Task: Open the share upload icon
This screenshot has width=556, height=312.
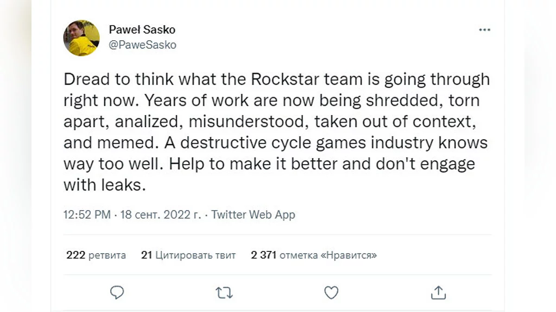Action: tap(438, 292)
